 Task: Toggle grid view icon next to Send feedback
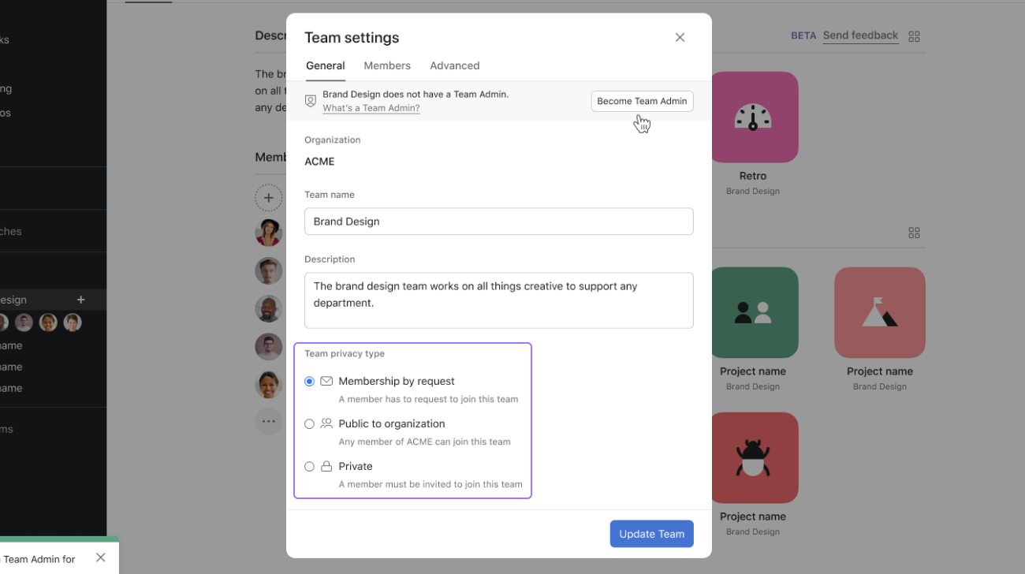coord(914,36)
